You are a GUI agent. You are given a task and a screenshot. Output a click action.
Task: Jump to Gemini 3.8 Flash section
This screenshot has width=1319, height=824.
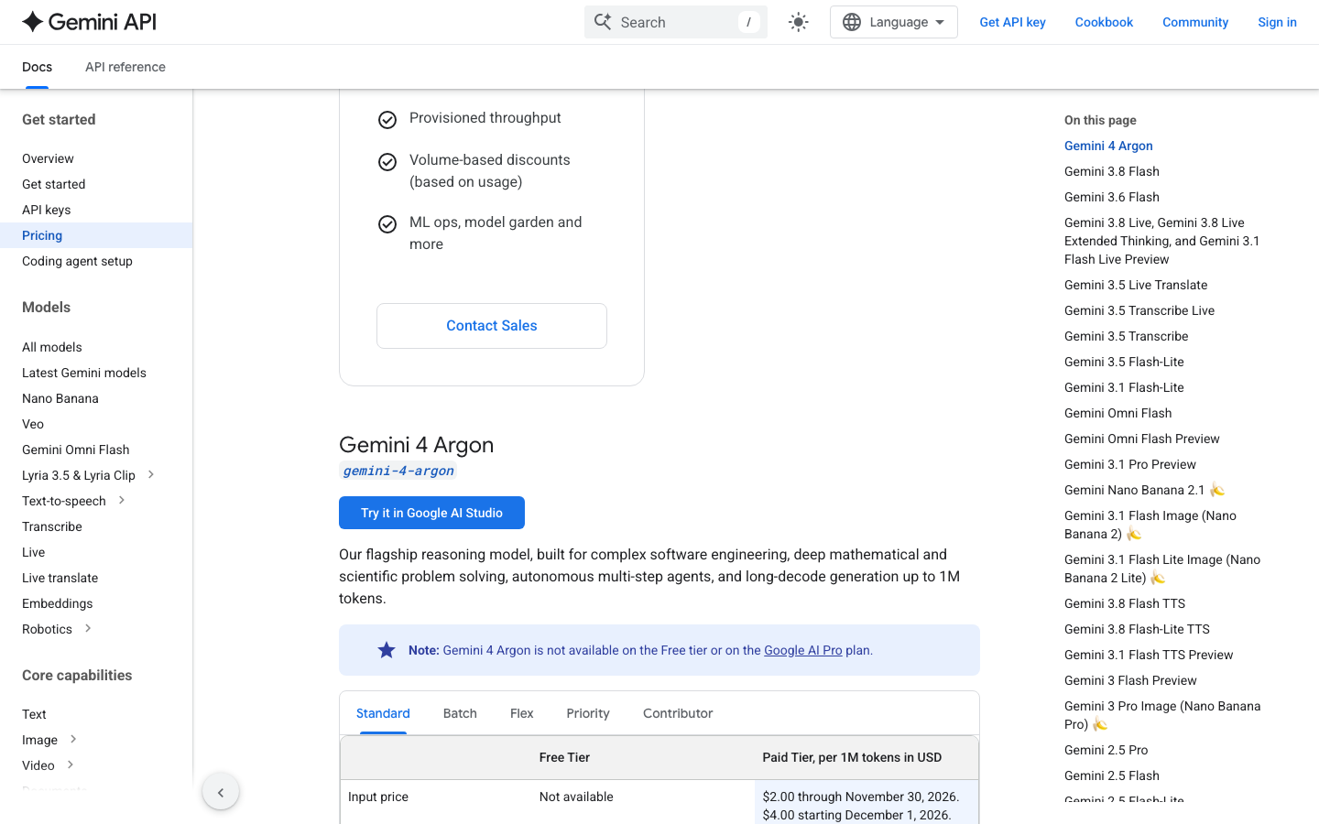1112,171
